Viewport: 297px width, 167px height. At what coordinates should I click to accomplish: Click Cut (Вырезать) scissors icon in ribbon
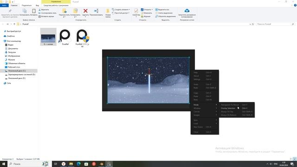point(40,9)
